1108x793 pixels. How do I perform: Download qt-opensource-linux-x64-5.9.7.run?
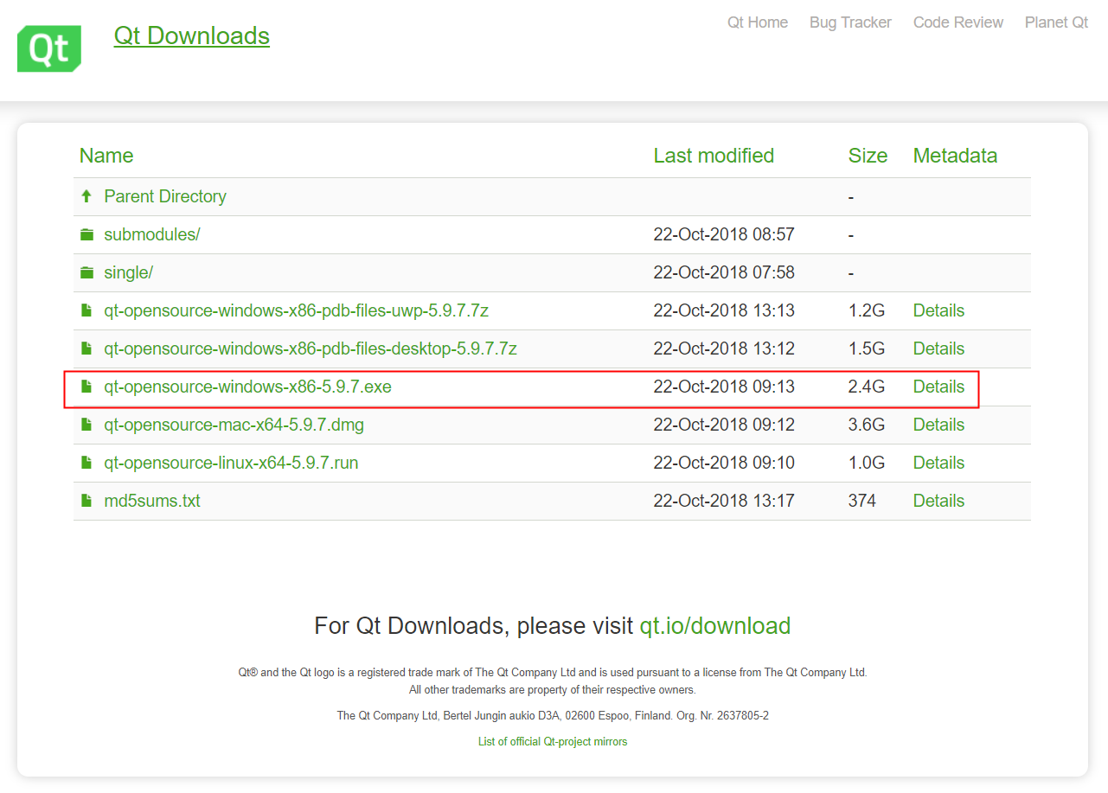click(231, 463)
